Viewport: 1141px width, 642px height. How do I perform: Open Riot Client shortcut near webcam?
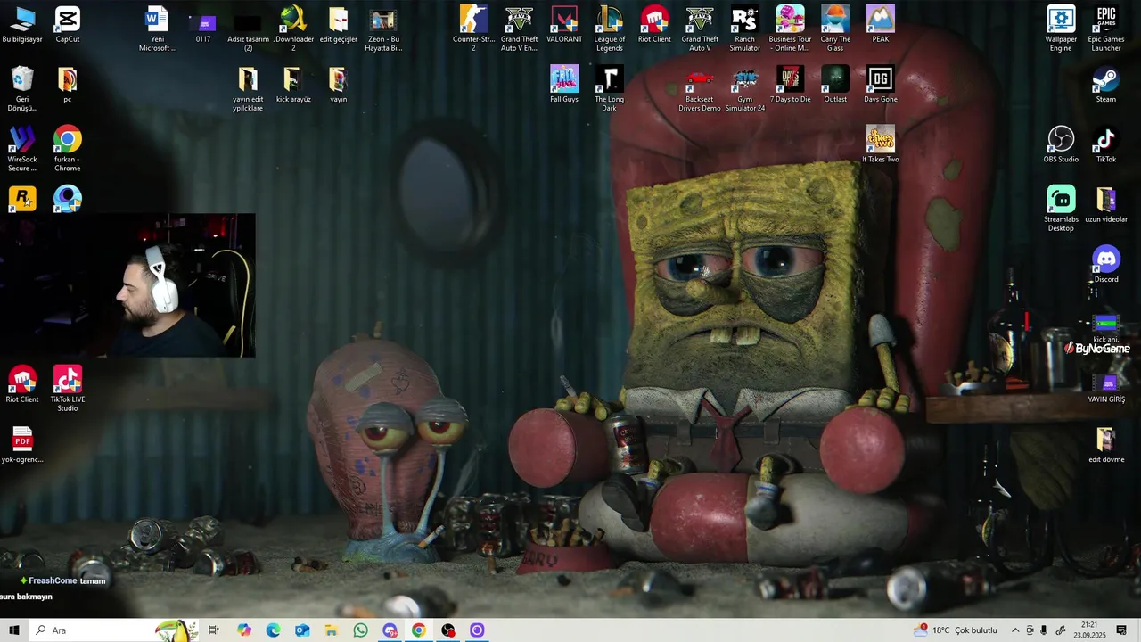(22, 384)
